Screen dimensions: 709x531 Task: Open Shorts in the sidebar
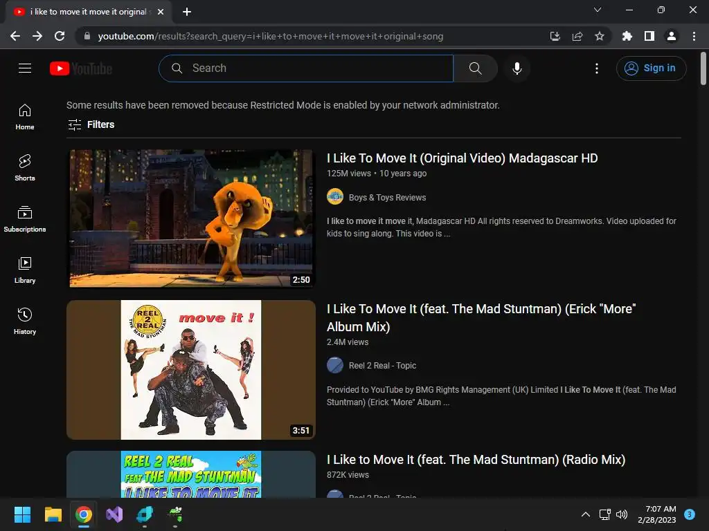[x=25, y=168]
